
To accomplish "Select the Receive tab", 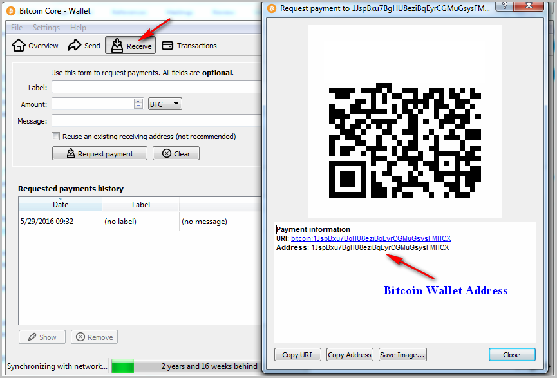I will [x=130, y=46].
